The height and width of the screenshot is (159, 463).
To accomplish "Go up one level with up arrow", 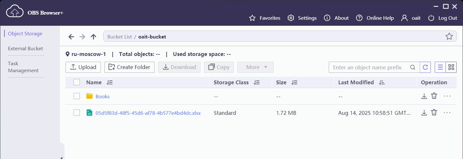I will 94,37.
